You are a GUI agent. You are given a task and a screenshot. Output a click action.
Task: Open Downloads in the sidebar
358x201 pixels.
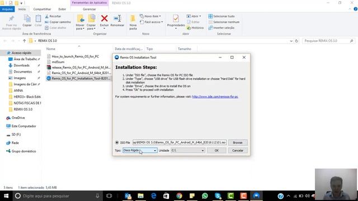pos(21,65)
